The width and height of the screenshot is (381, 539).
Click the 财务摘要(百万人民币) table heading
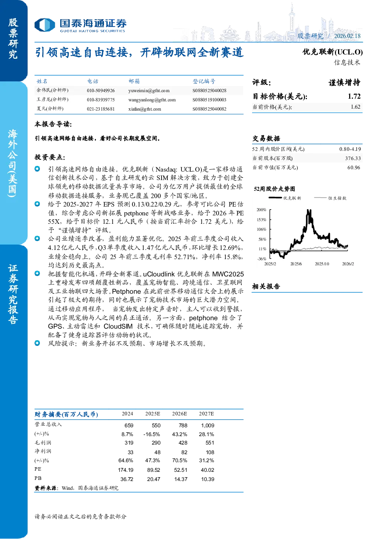point(66,414)
